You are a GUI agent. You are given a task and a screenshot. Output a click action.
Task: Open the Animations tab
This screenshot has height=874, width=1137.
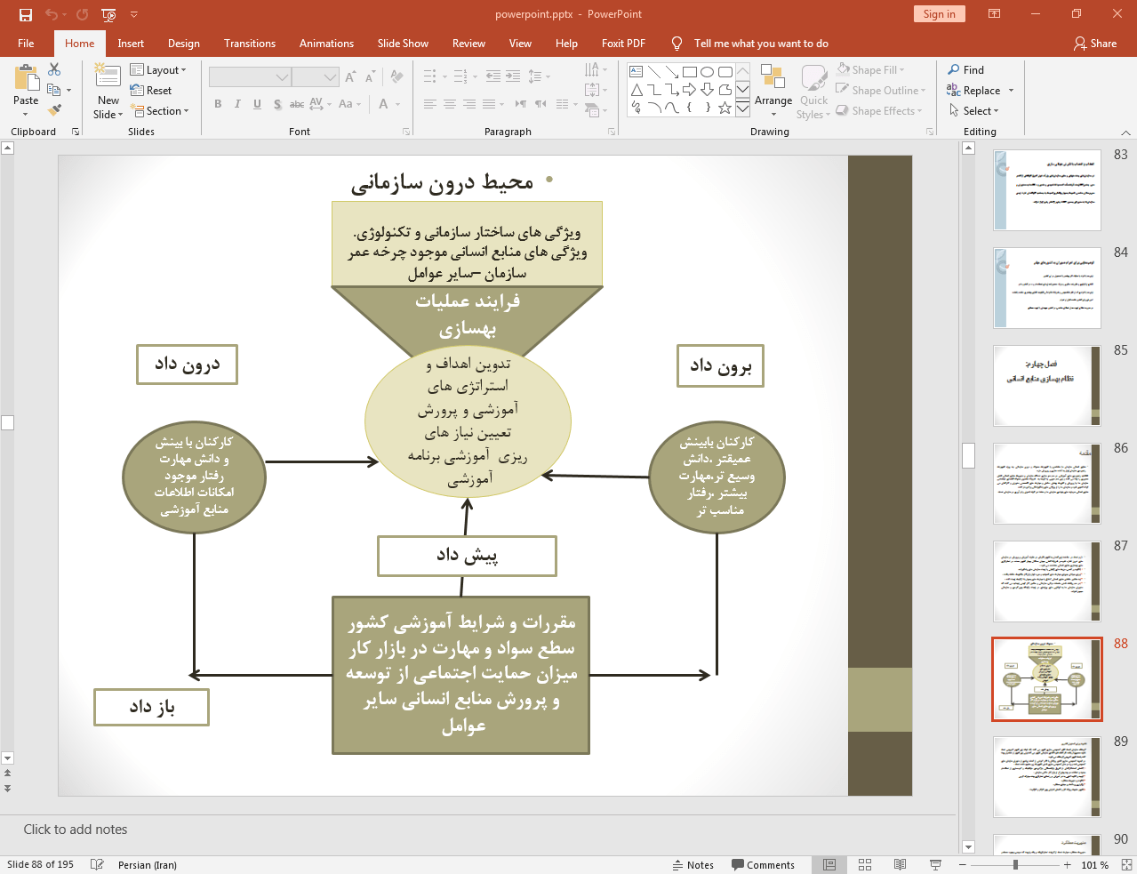326,43
